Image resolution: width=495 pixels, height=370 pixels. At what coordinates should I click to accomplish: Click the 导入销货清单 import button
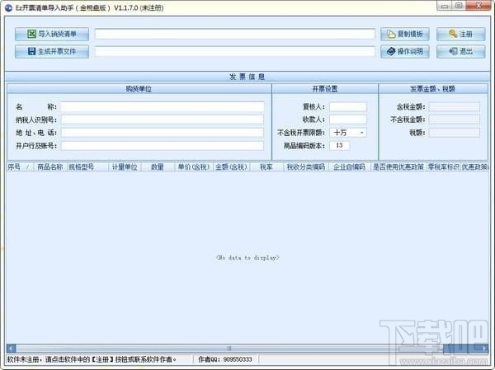(52, 34)
